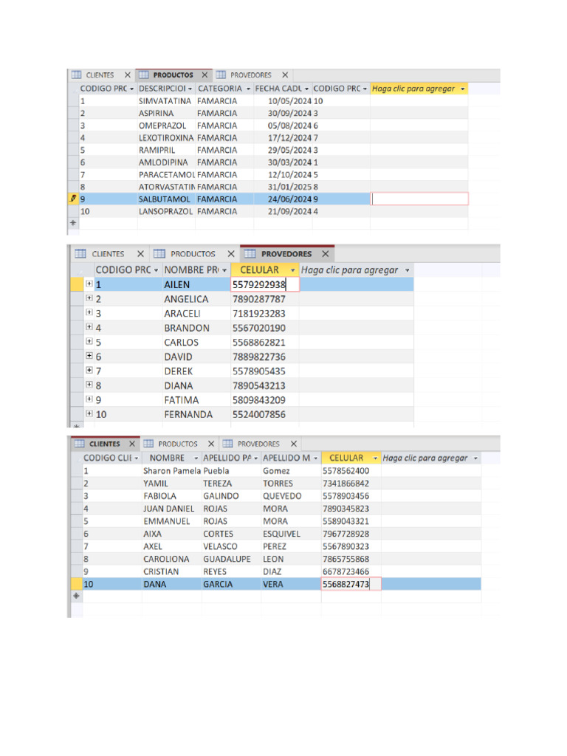Click table icon on middle CLIENTES tab
Image resolution: width=567 pixels, height=756 pixels.
click(x=80, y=254)
